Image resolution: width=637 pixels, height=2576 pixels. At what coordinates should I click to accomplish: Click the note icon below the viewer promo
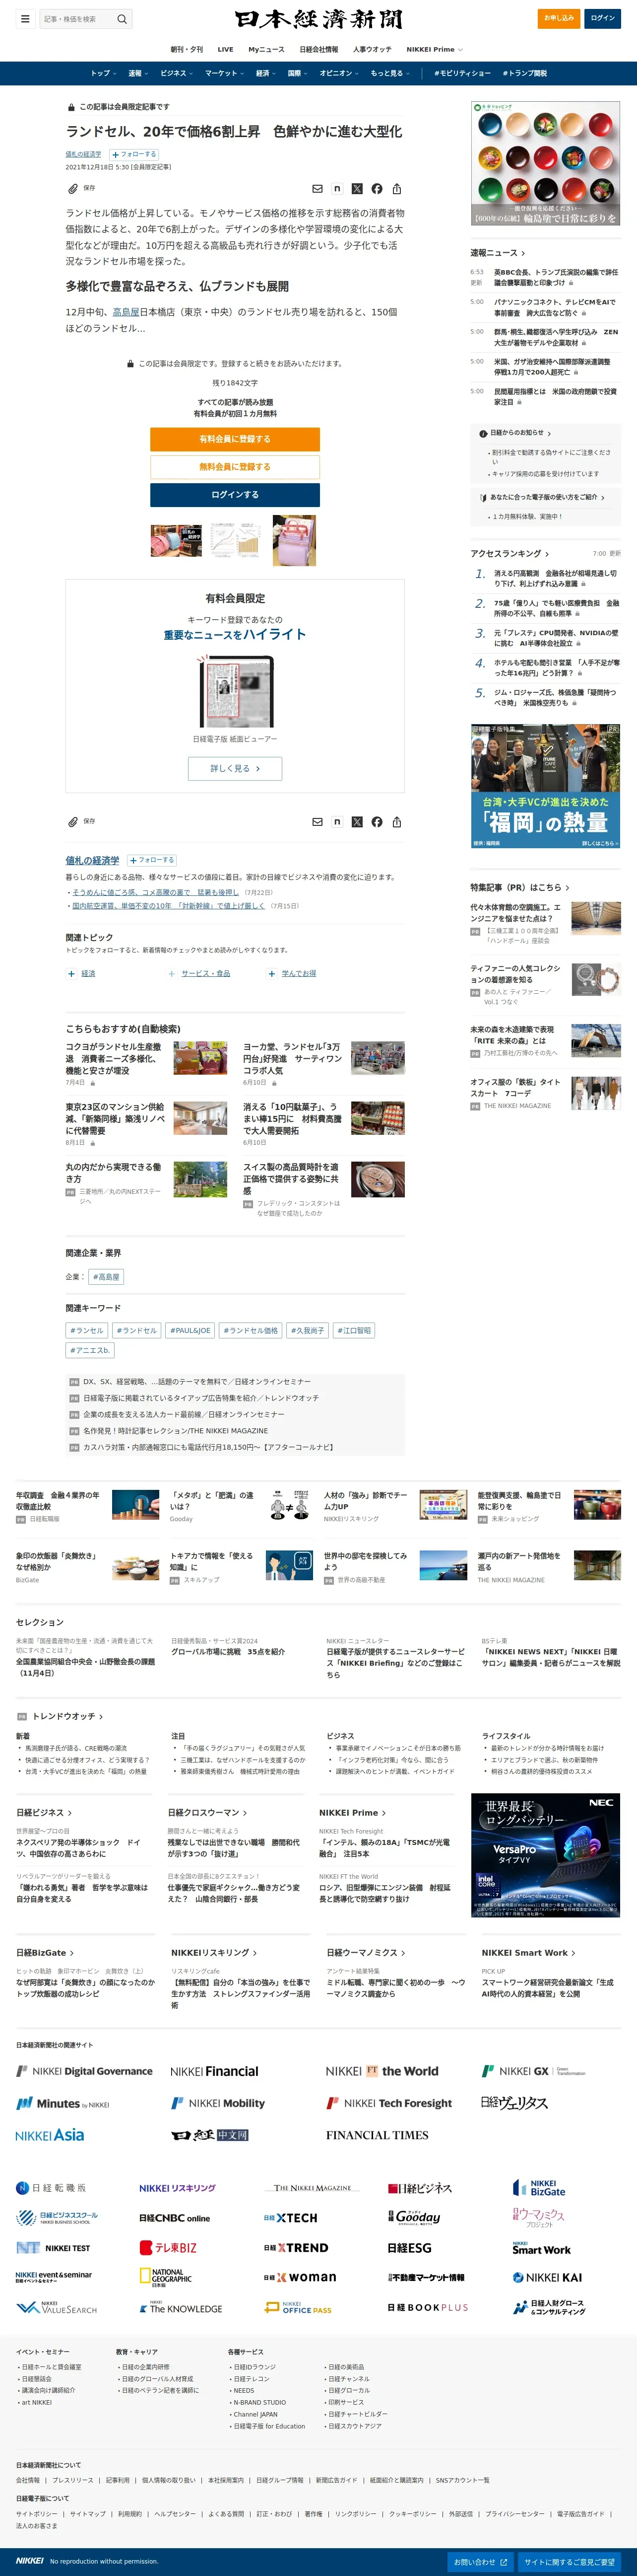[x=336, y=822]
